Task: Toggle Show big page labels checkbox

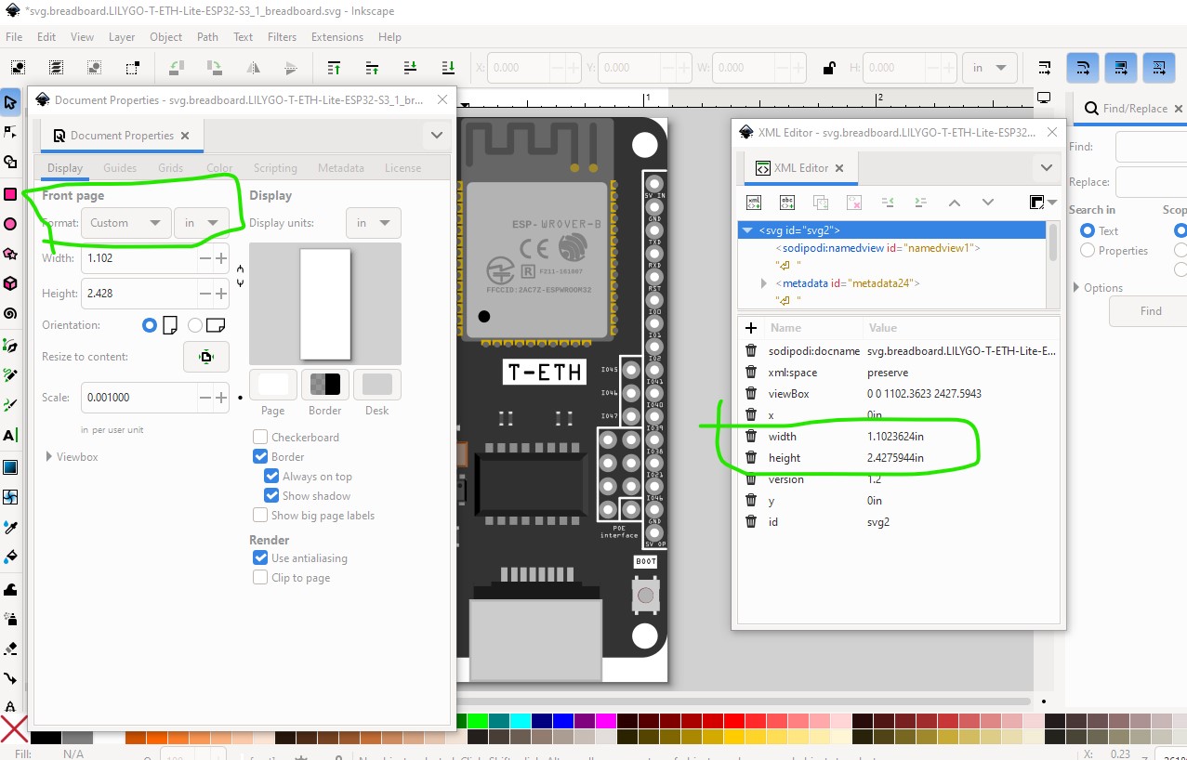Action: click(261, 516)
